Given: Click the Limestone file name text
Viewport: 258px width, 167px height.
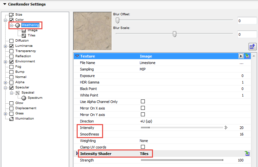Looking at the screenshot, I should (x=147, y=63).
